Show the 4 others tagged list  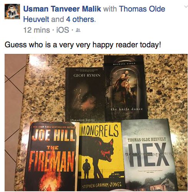81,19
